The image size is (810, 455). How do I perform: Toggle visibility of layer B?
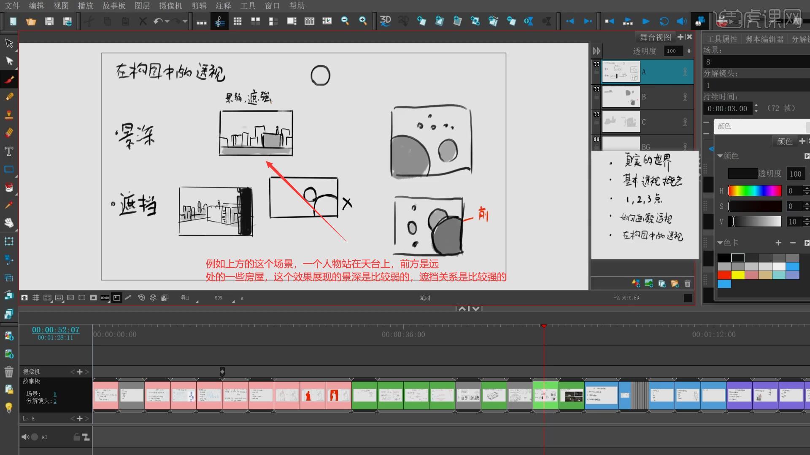(x=597, y=89)
